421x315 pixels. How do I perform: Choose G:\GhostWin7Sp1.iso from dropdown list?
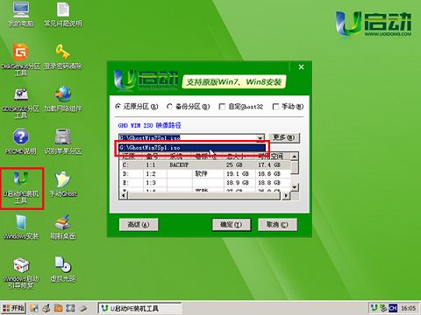coord(192,147)
